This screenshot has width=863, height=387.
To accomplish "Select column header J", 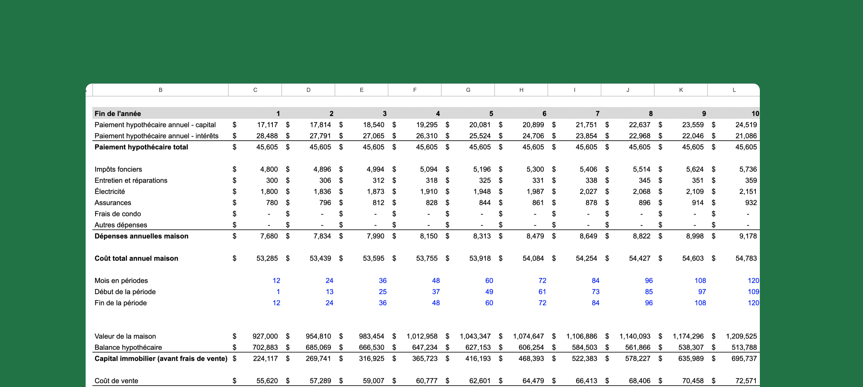I will (628, 90).
